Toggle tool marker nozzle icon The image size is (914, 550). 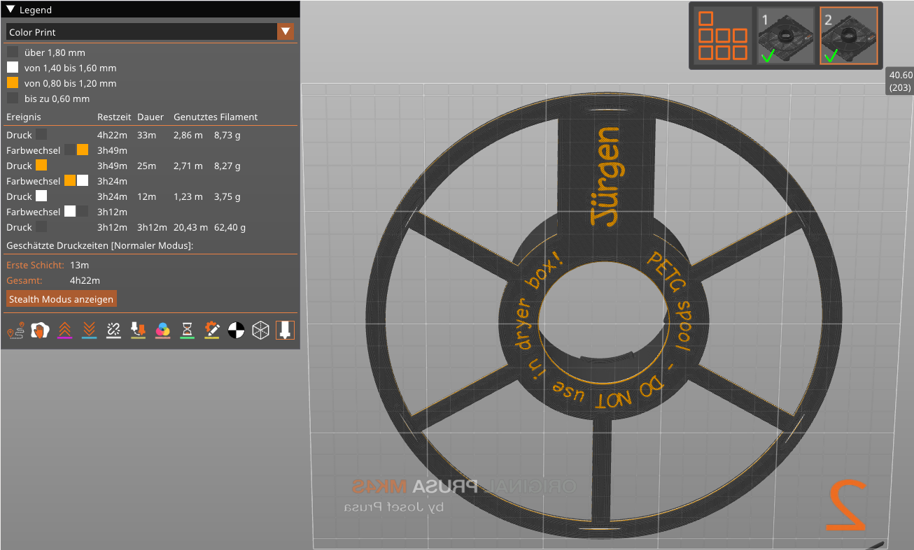click(285, 331)
